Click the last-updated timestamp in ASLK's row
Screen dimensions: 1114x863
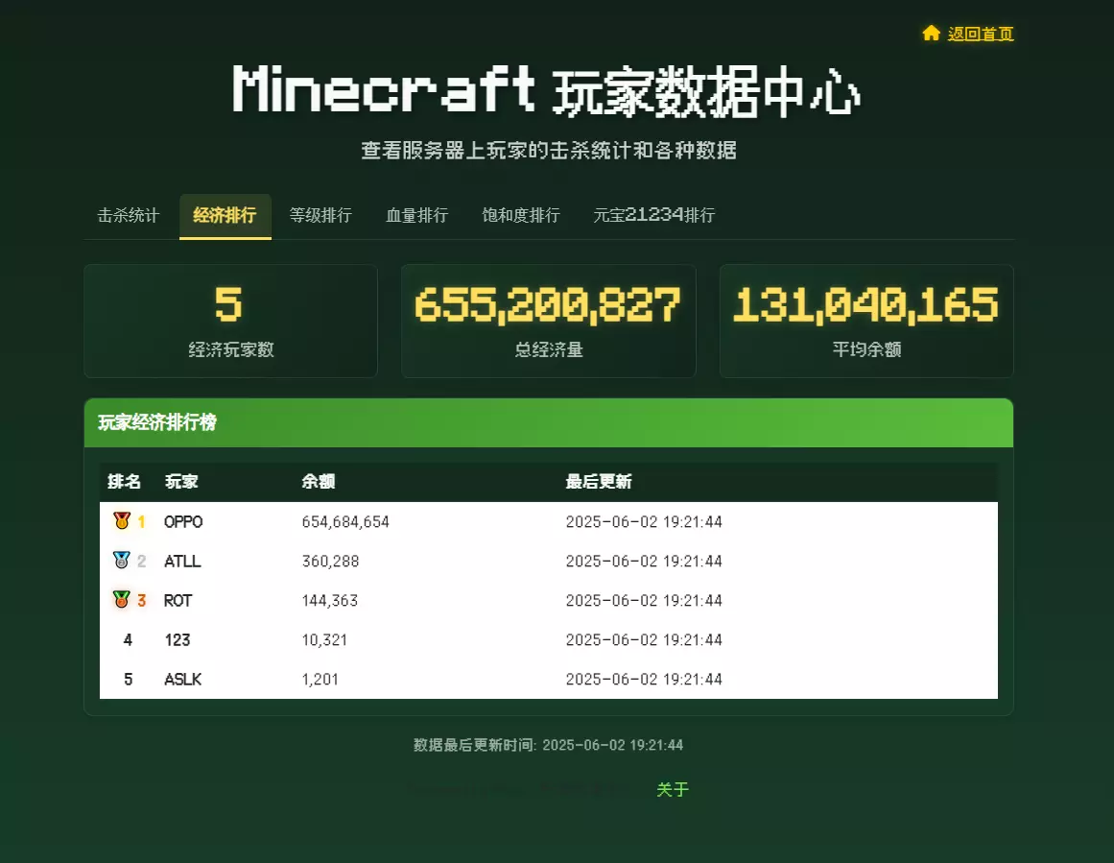pos(644,679)
